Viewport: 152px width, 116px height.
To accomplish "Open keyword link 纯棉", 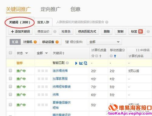I will pyautogui.click(x=56, y=95).
